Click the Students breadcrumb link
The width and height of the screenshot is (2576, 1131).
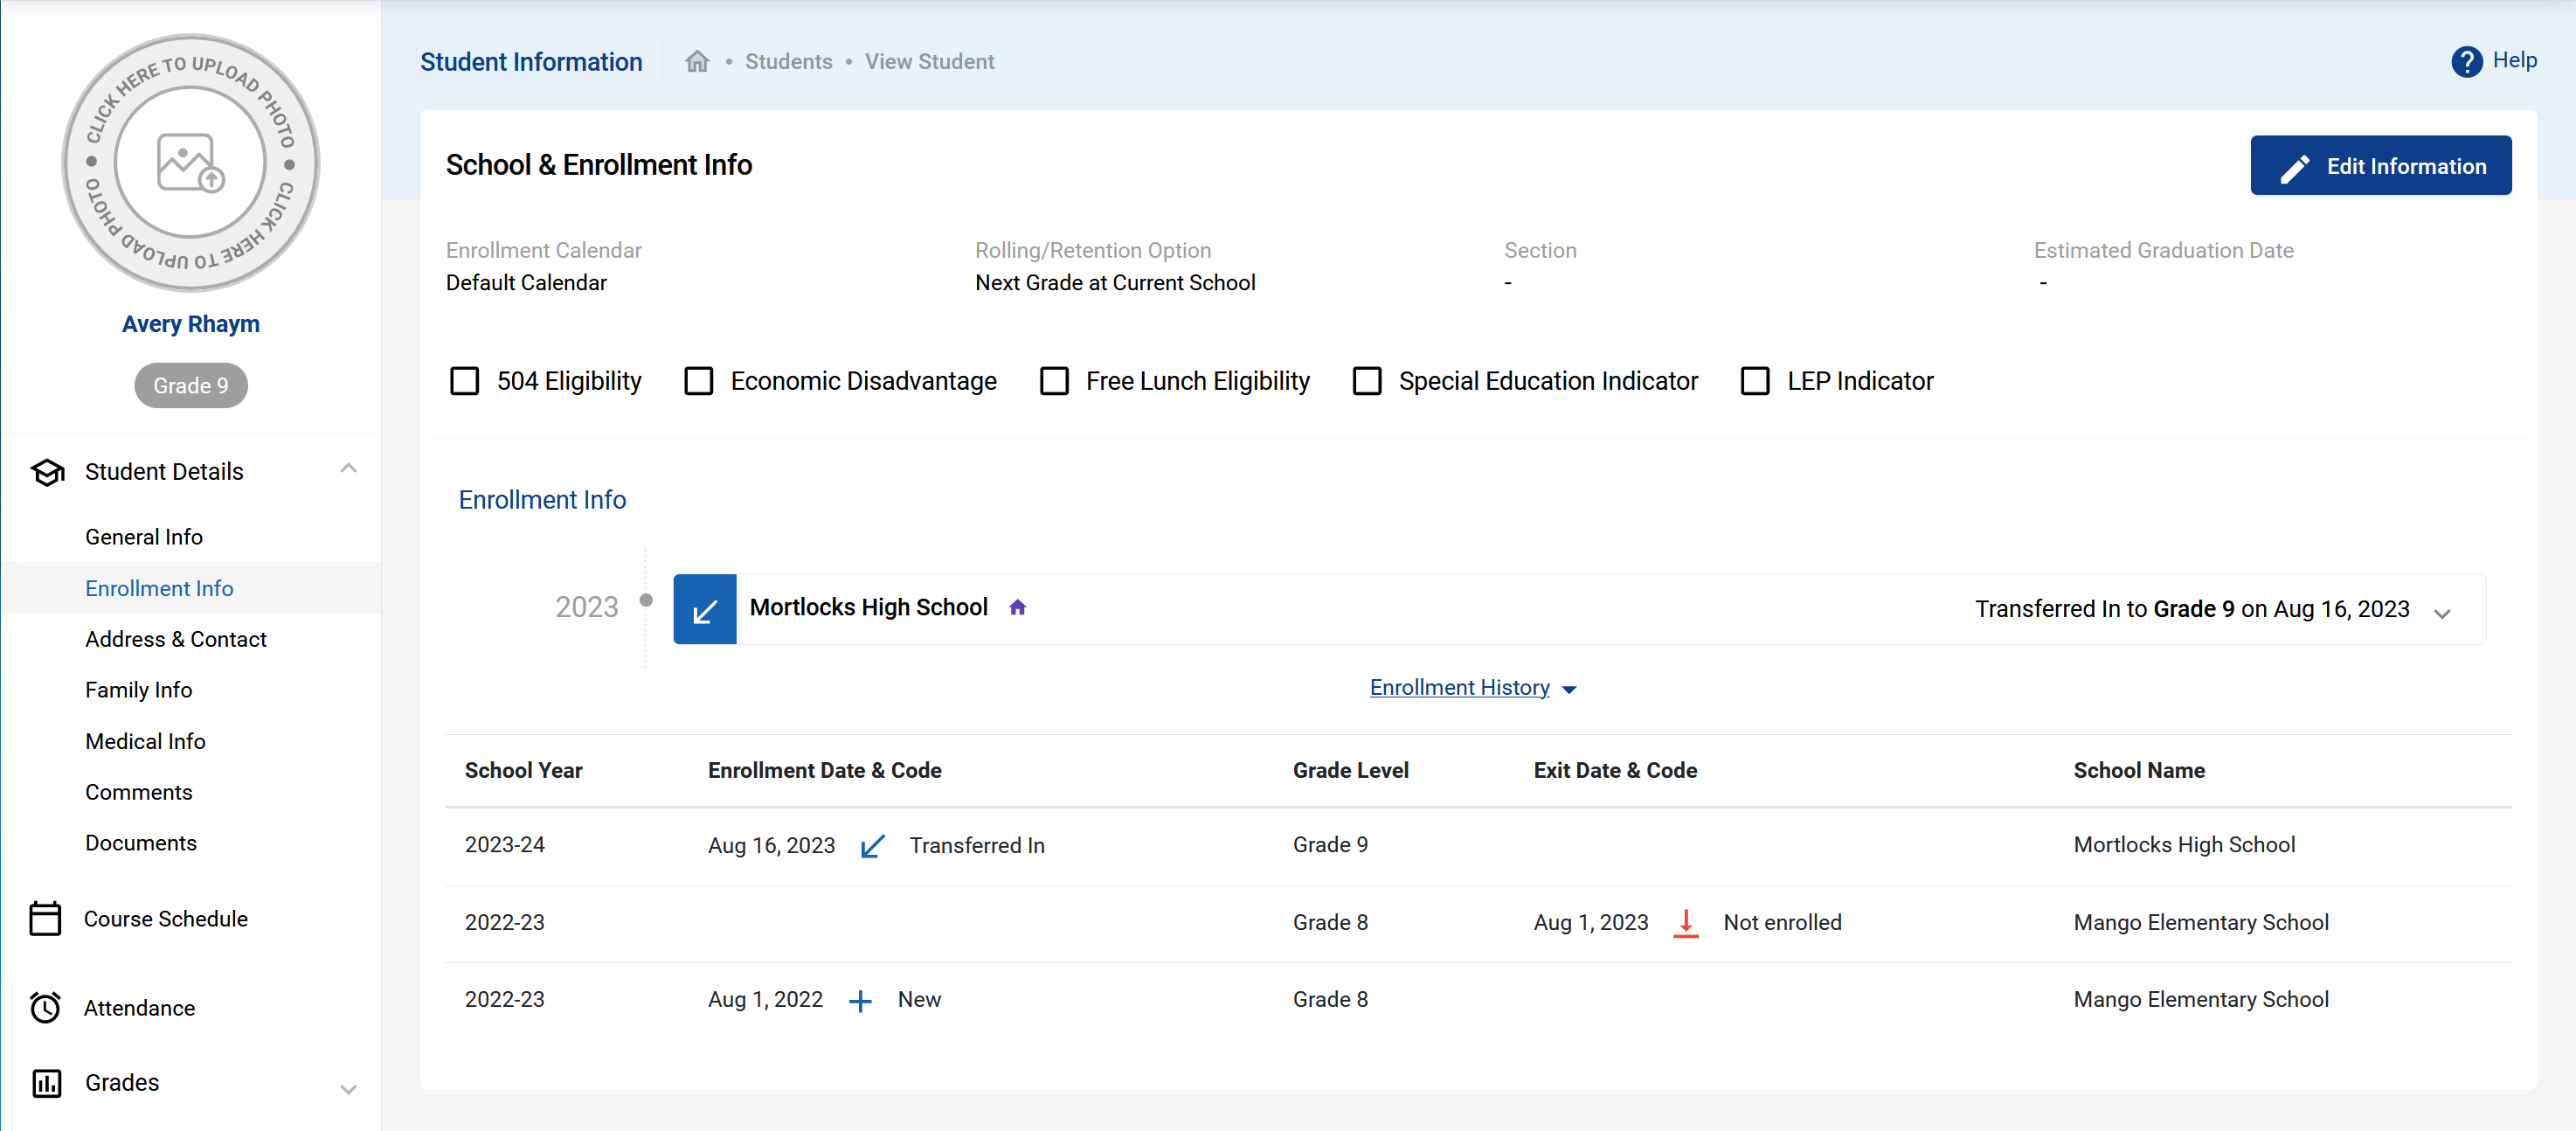point(788,62)
